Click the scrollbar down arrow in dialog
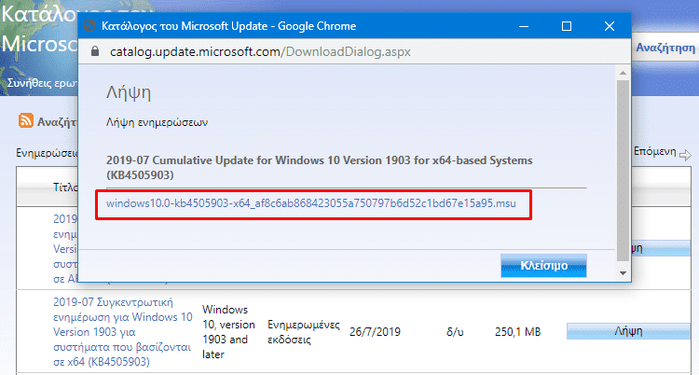The image size is (699, 375). 623,272
